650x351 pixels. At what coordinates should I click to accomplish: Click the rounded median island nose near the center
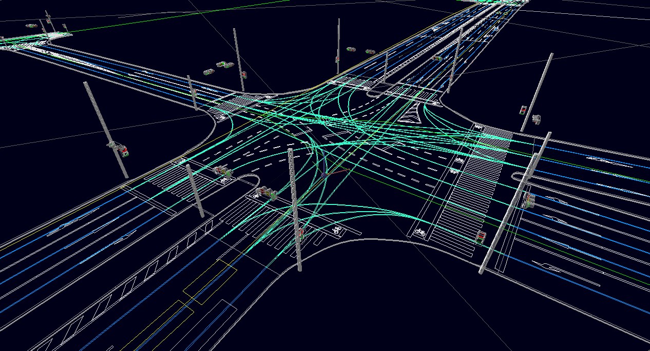(252, 177)
